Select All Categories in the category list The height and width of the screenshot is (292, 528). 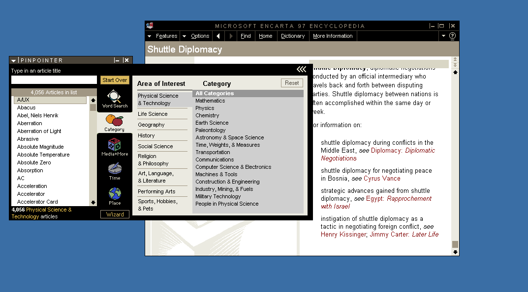tap(248, 93)
